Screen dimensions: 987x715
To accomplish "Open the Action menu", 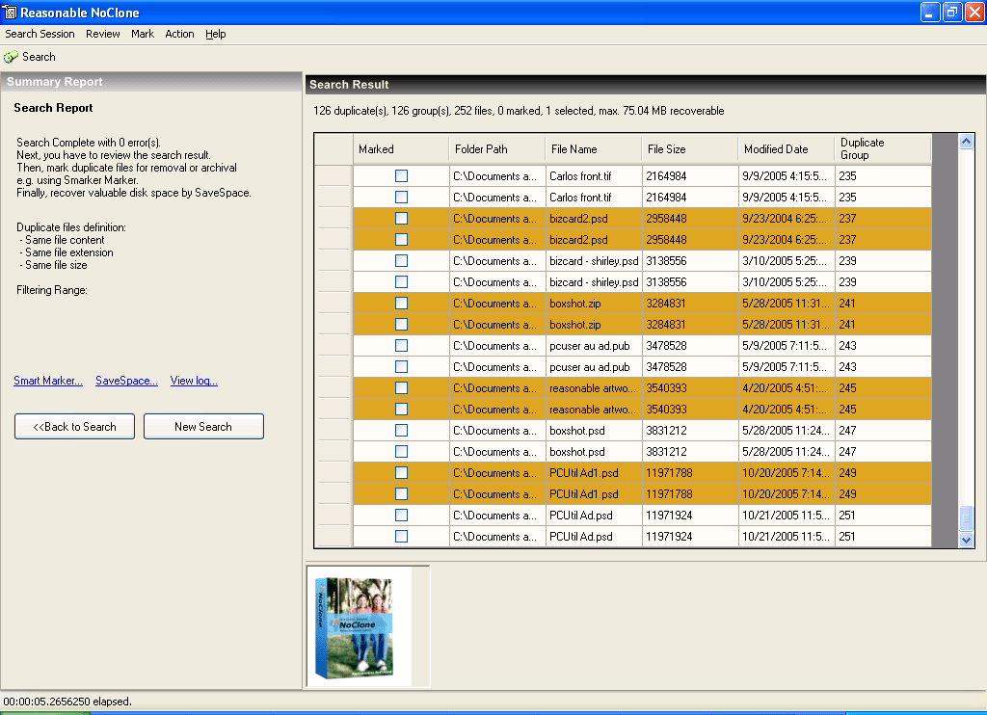I will pos(179,34).
